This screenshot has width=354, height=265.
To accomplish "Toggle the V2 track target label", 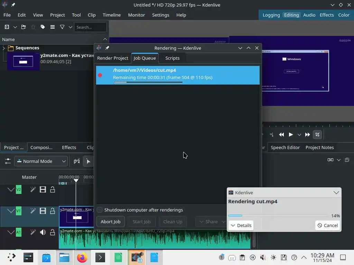I will tap(19, 189).
